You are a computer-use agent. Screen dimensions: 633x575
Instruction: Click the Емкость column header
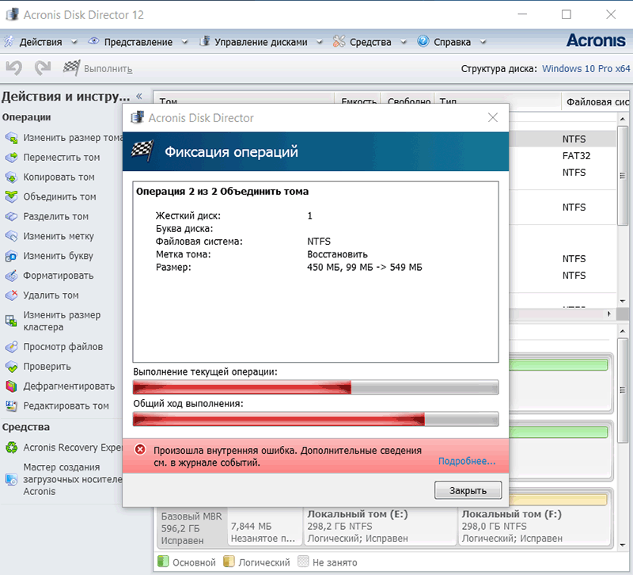tap(358, 102)
